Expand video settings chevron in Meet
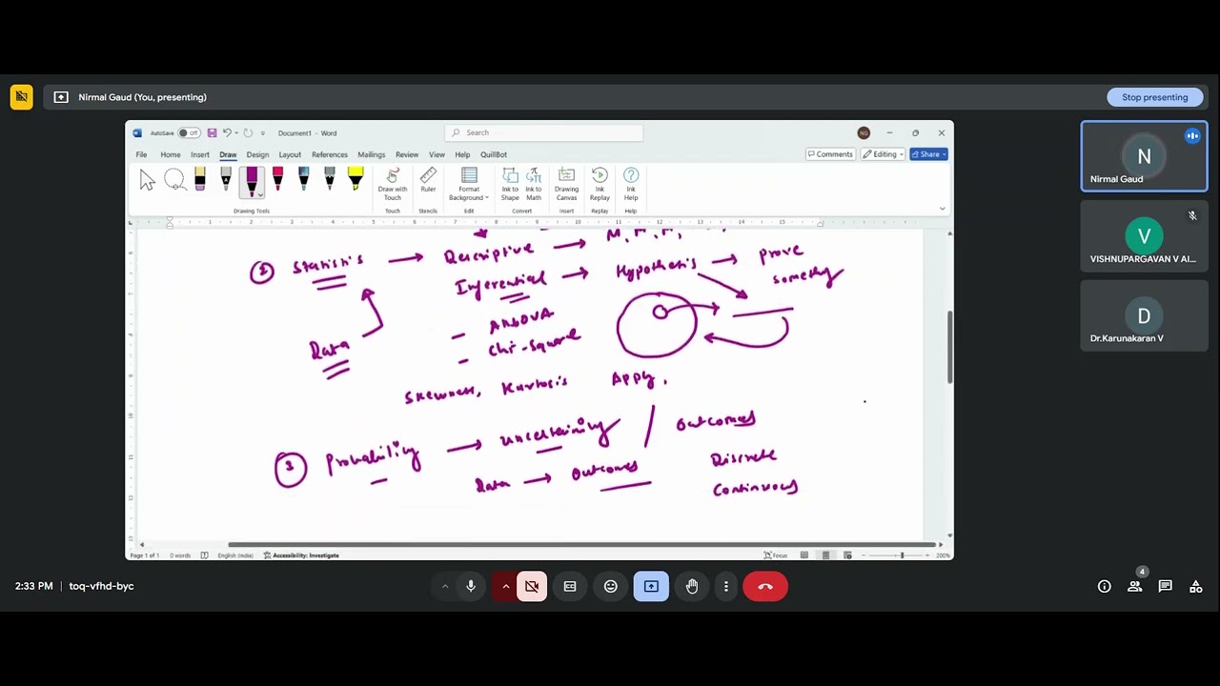This screenshot has height=686, width=1220. (505, 586)
